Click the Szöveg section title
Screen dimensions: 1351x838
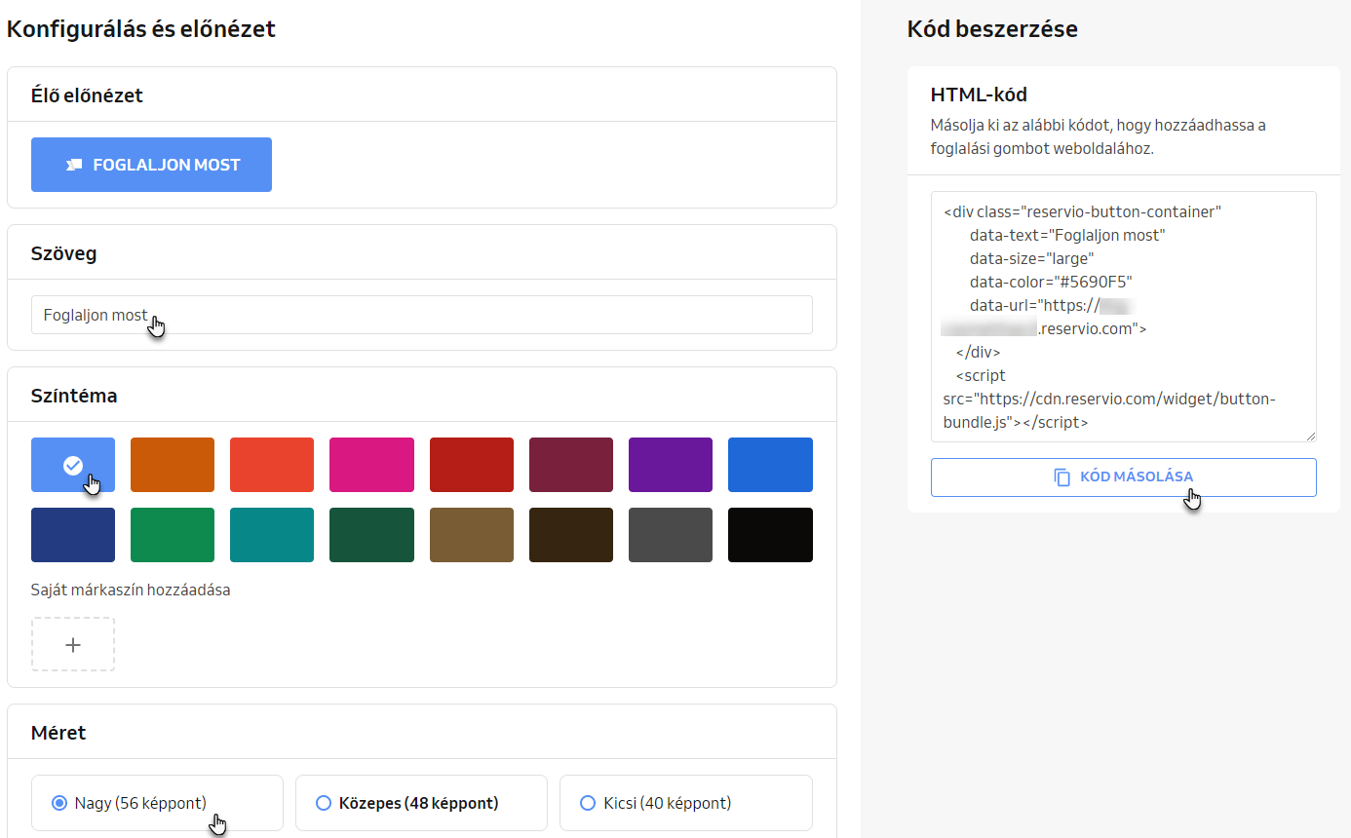coord(64,253)
